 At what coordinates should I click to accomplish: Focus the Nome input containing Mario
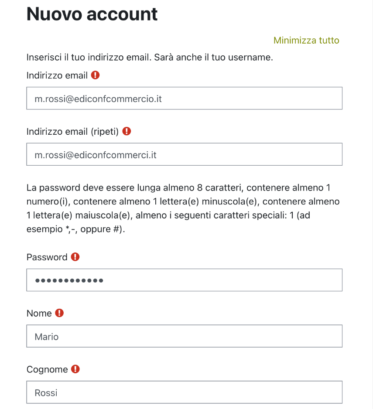pyautogui.click(x=184, y=336)
